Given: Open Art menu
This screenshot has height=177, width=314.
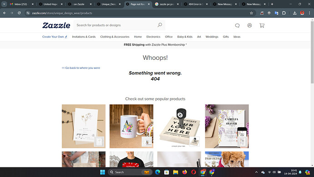Looking at the screenshot, I should (199, 37).
